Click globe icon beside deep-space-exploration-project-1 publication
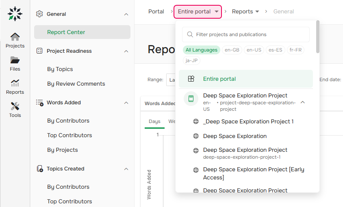This screenshot has height=207, width=343. click(x=196, y=150)
